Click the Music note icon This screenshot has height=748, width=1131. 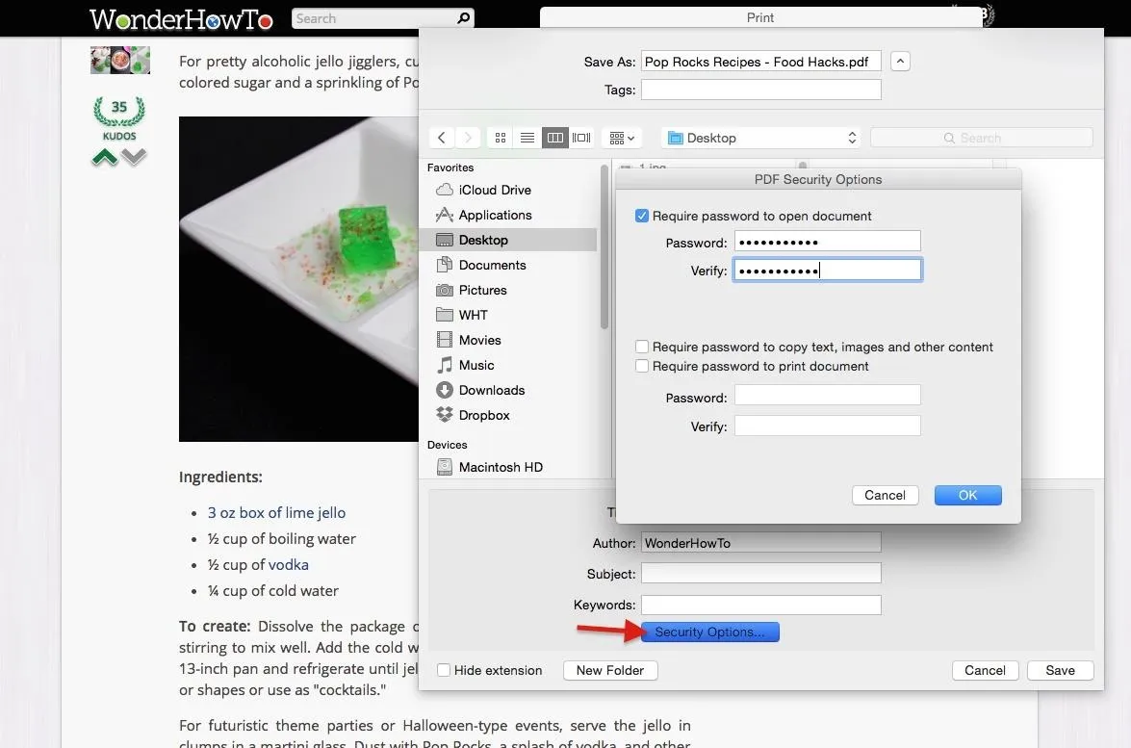(445, 365)
